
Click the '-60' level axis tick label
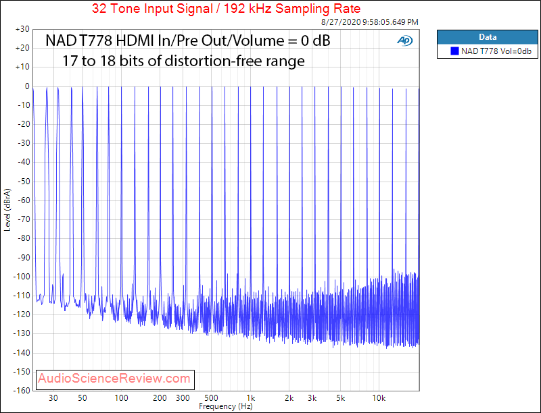pyautogui.click(x=24, y=200)
